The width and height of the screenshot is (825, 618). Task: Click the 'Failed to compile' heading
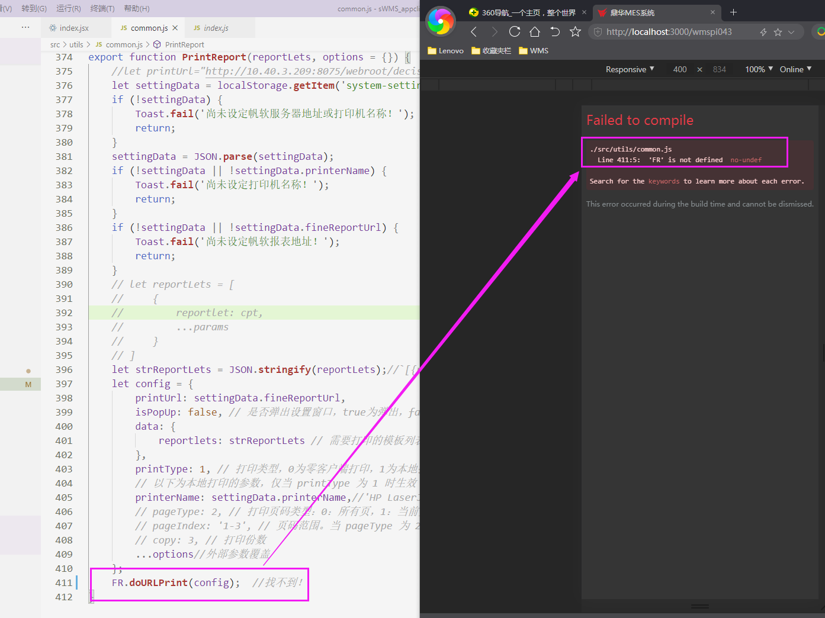click(x=640, y=120)
